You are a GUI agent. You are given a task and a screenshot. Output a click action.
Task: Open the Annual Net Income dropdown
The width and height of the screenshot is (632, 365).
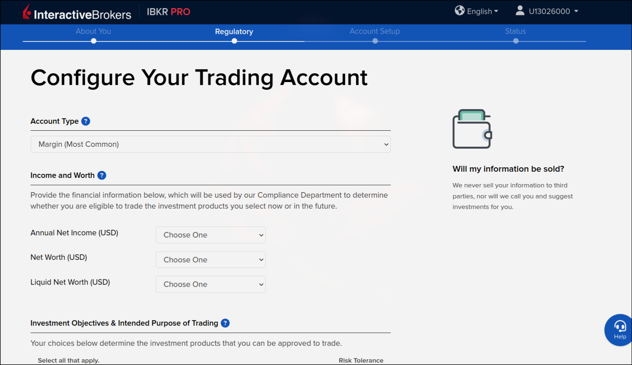coord(210,235)
